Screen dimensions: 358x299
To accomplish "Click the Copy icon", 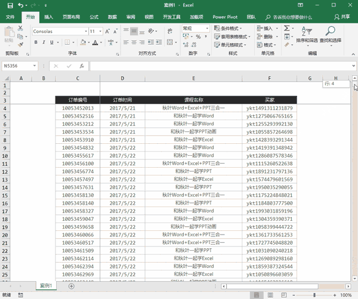I will pyautogui.click(x=20, y=36).
